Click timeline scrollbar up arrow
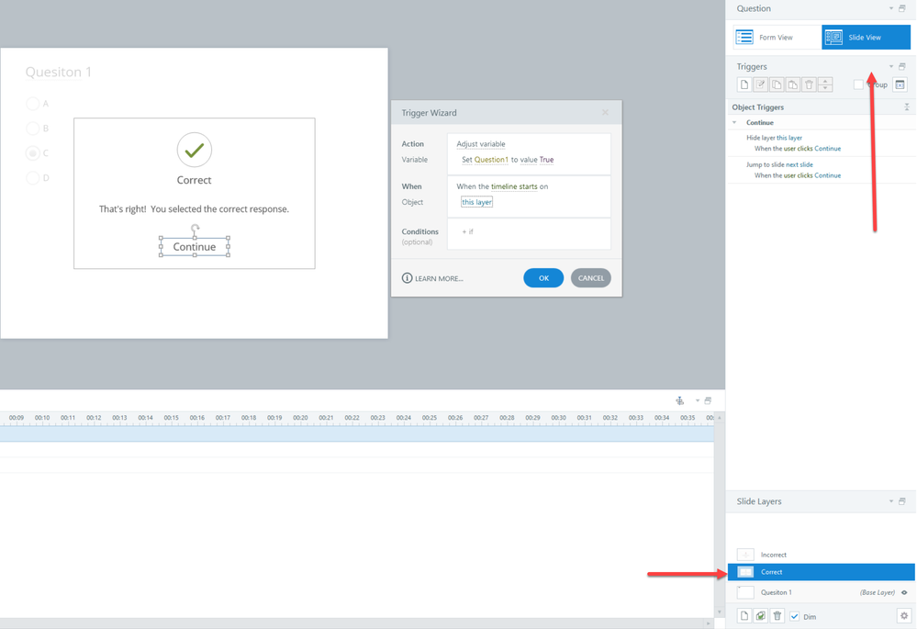The width and height of the screenshot is (917, 629). click(720, 419)
